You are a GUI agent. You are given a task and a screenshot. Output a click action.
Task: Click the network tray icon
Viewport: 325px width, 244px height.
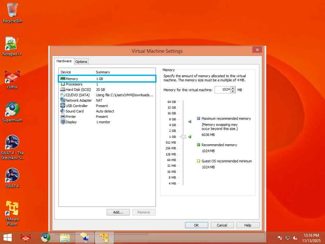[x=288, y=238]
